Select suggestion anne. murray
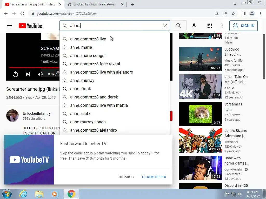 (x=115, y=80)
